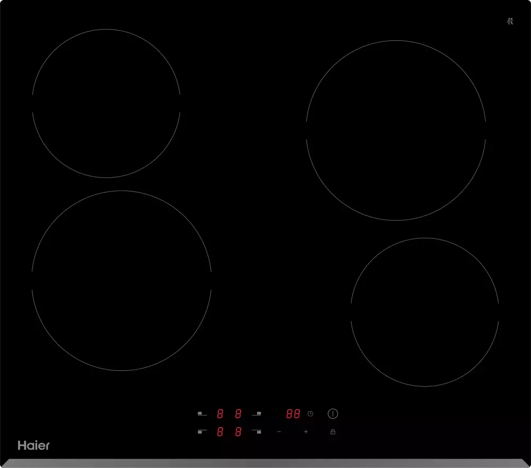The image size is (531, 468).
Task: Click the front-left cooking zone circle
Action: 122,281
